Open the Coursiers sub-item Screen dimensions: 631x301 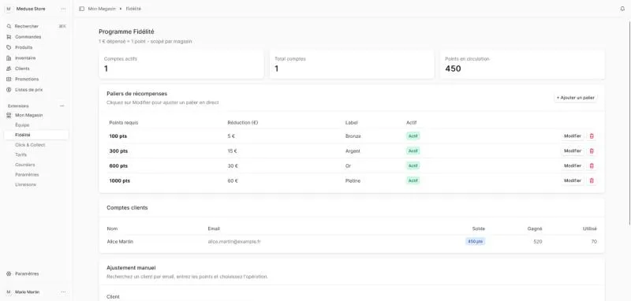[36, 165]
